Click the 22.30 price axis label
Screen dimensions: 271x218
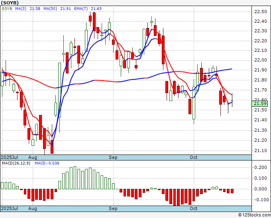(x=261, y=31)
